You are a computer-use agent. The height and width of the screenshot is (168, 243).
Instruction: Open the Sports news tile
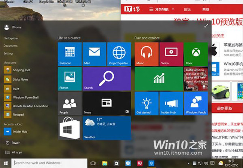pos(196,79)
